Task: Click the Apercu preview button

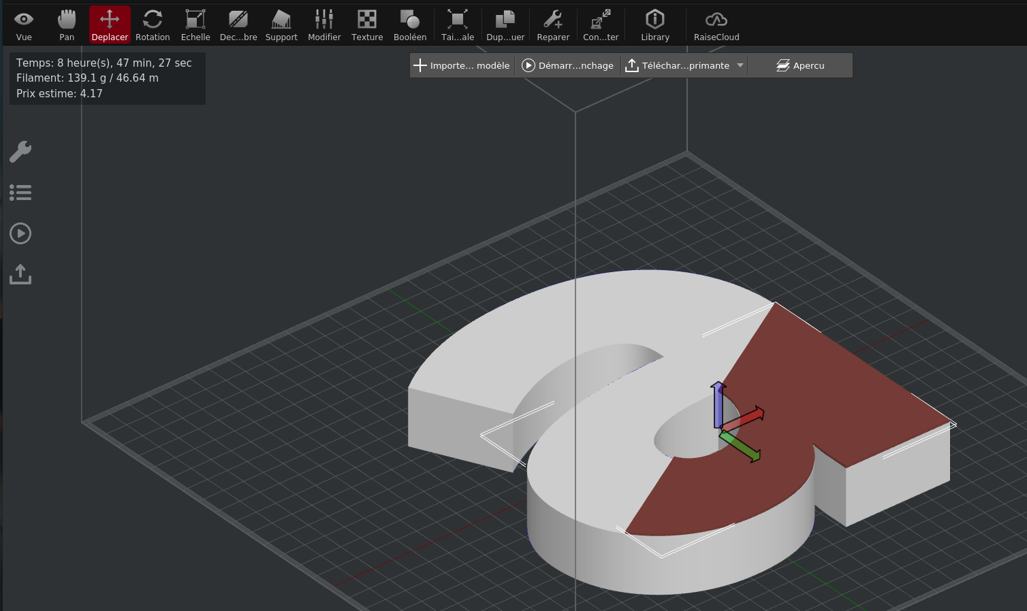Action: click(x=800, y=65)
